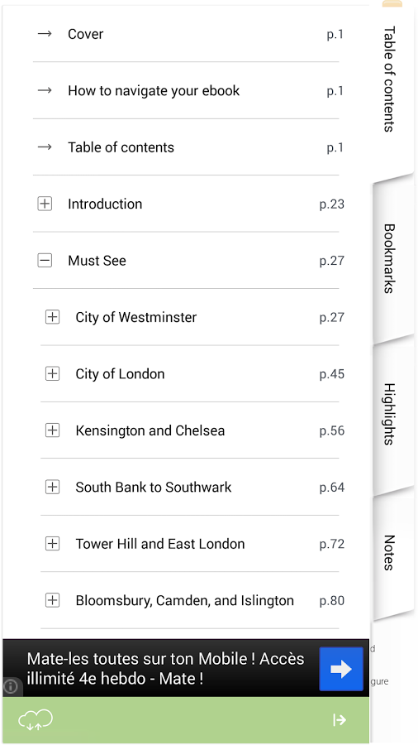Image resolution: width=418 pixels, height=745 pixels.
Task: Tap the blue arrow on ad banner
Action: click(341, 669)
